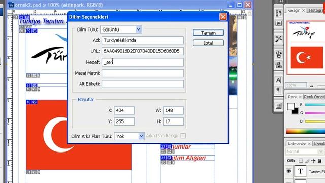
Task: Close the Dilim Seçenekleri dialog
Action: 223,17
